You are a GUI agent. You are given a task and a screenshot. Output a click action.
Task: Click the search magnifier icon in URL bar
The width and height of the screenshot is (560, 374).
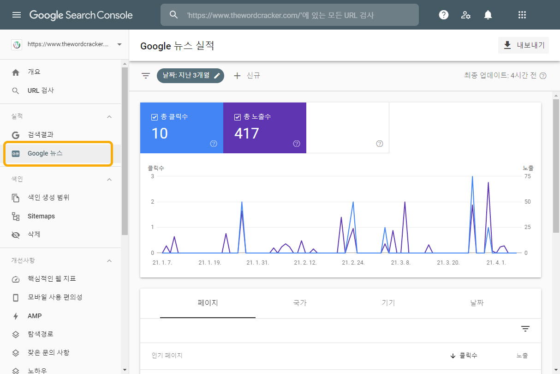(173, 15)
